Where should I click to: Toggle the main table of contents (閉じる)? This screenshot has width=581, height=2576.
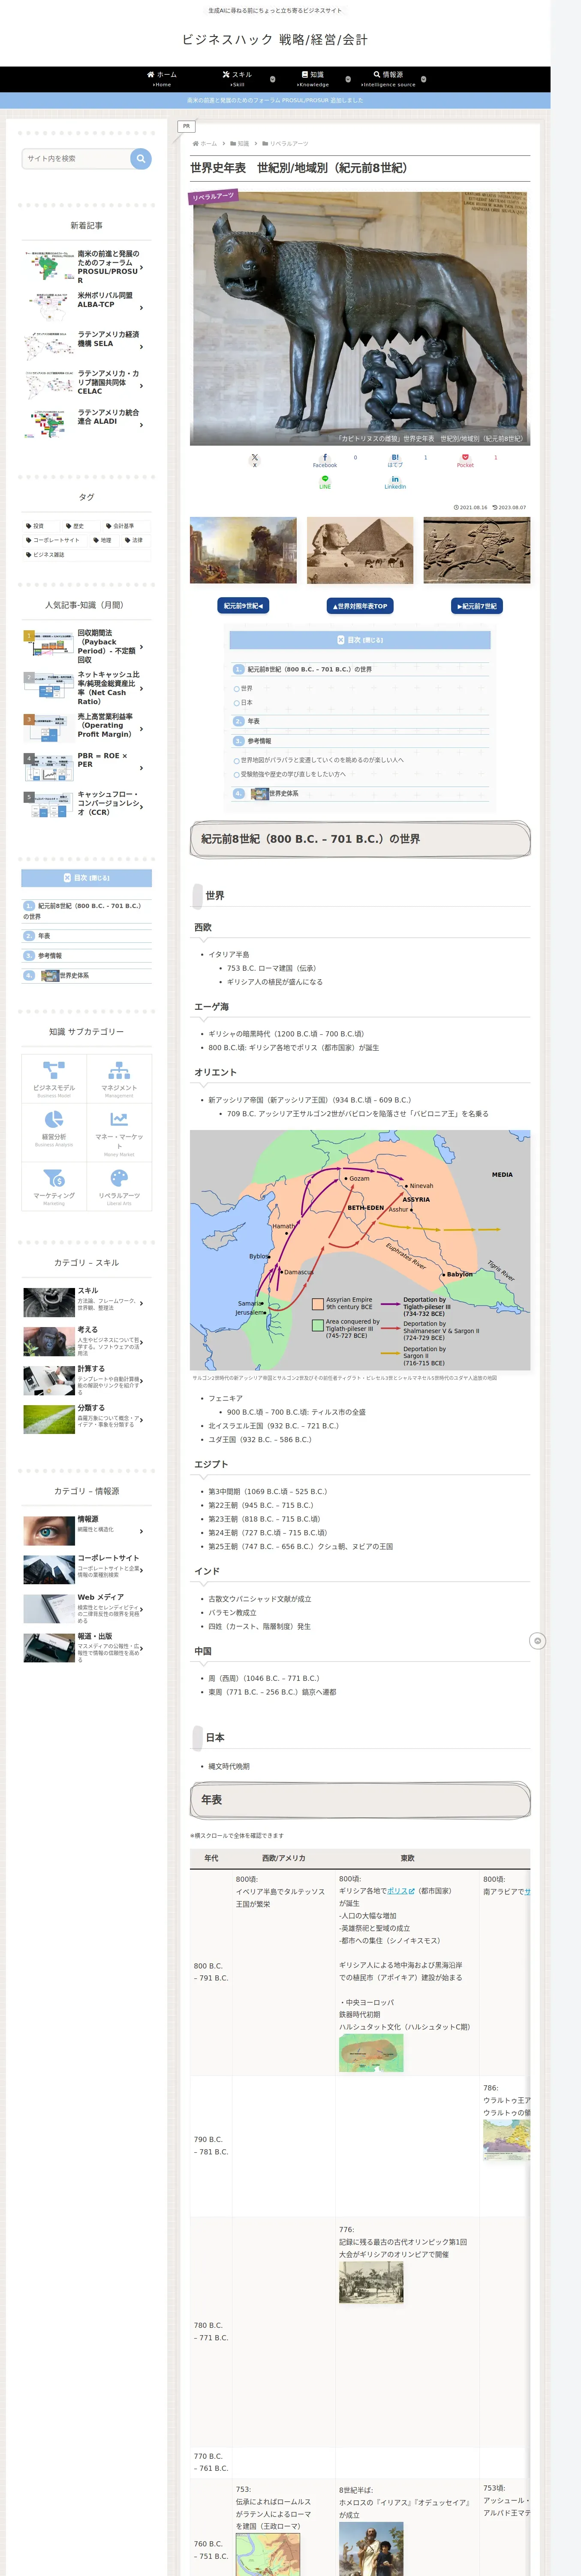[x=359, y=640]
